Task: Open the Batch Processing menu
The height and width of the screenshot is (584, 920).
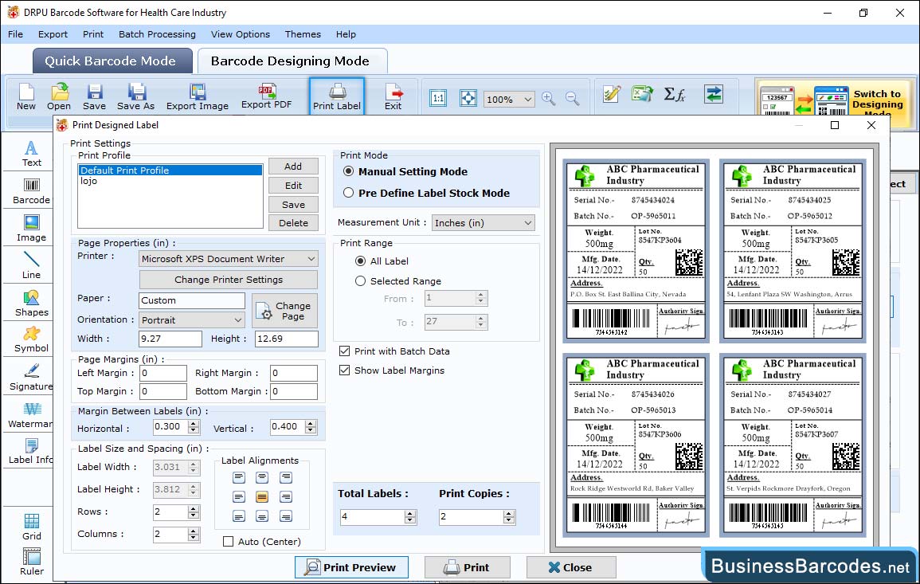Action: coord(157,34)
